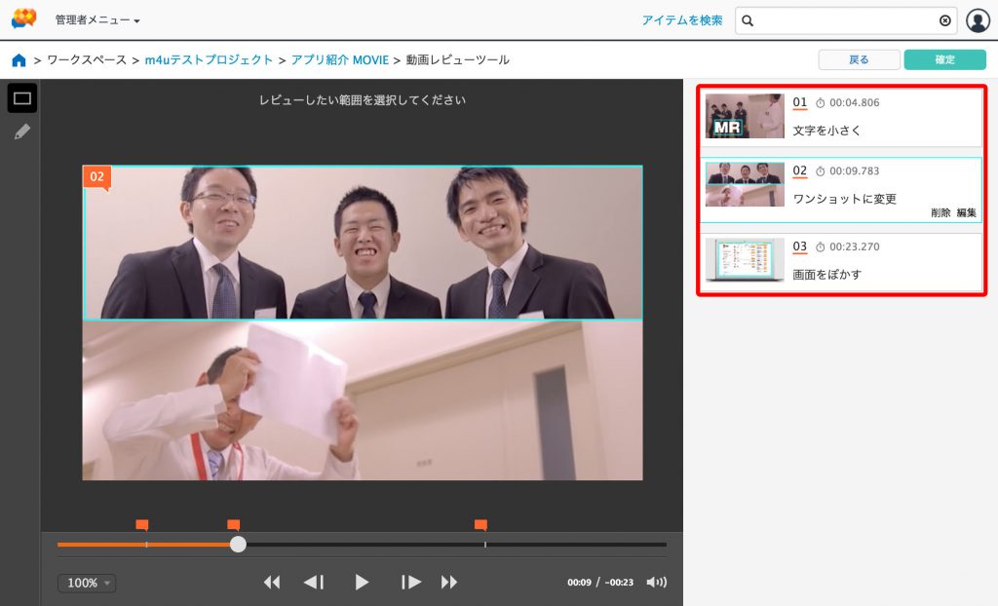Image resolution: width=998 pixels, height=606 pixels.
Task: Select the pencil drawing tool
Action: (x=22, y=132)
